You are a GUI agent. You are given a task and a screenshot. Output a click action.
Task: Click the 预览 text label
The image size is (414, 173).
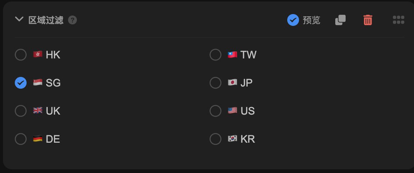(x=312, y=20)
